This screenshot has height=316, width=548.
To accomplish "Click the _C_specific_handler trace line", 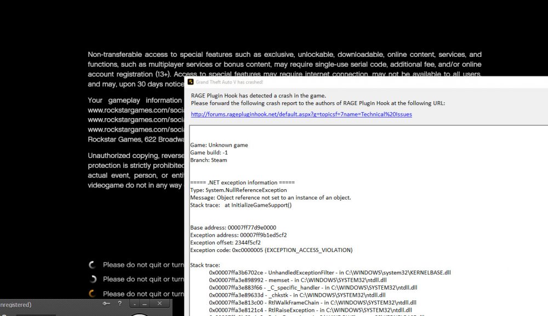I will [x=313, y=288].
